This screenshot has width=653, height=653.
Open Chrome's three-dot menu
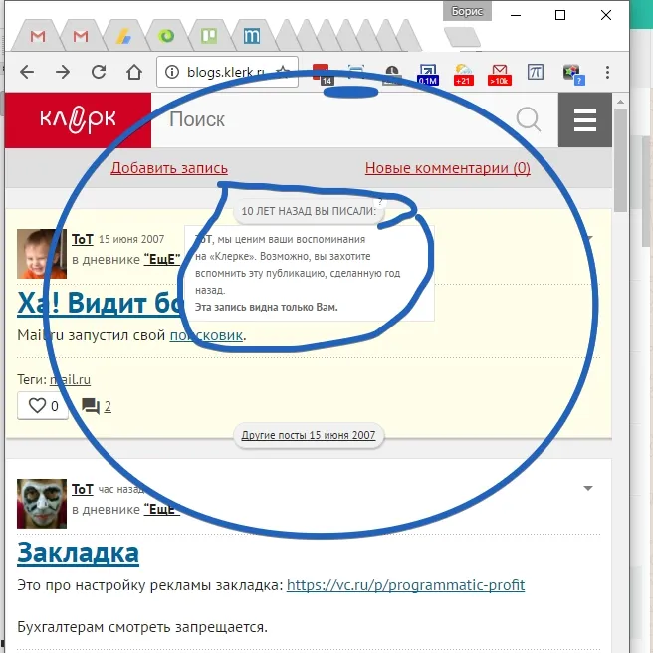[607, 72]
